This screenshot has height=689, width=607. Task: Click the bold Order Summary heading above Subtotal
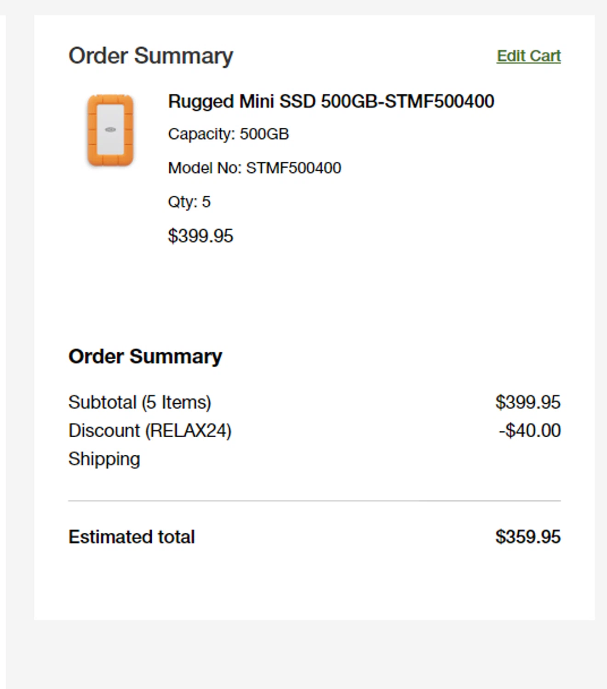(145, 356)
